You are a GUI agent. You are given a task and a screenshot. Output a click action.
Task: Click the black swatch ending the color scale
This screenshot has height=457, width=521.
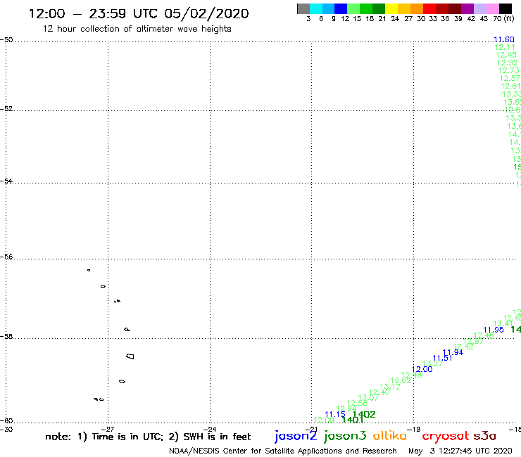pos(506,8)
